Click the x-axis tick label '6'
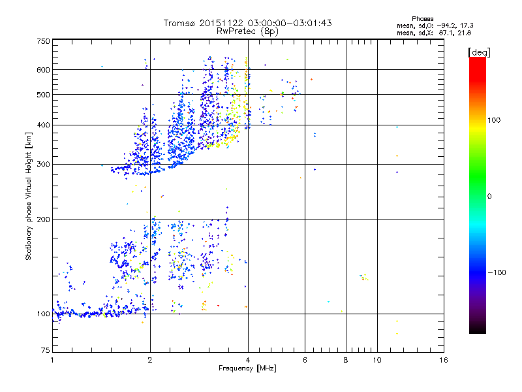 tap(305, 360)
